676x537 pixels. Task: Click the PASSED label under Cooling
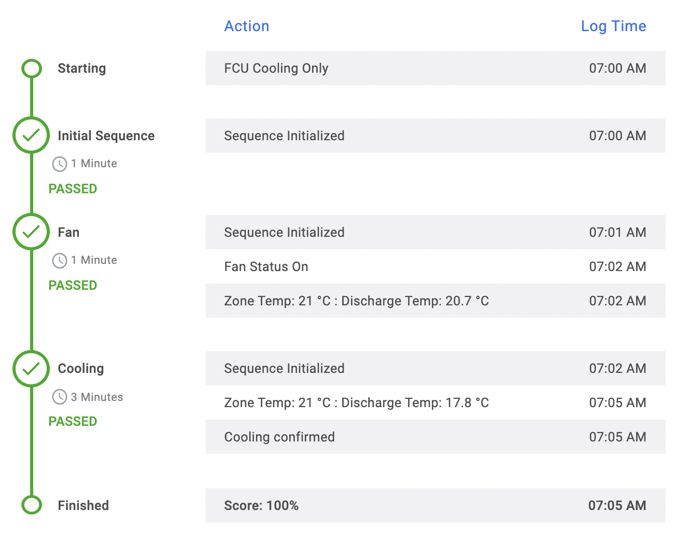coord(73,421)
